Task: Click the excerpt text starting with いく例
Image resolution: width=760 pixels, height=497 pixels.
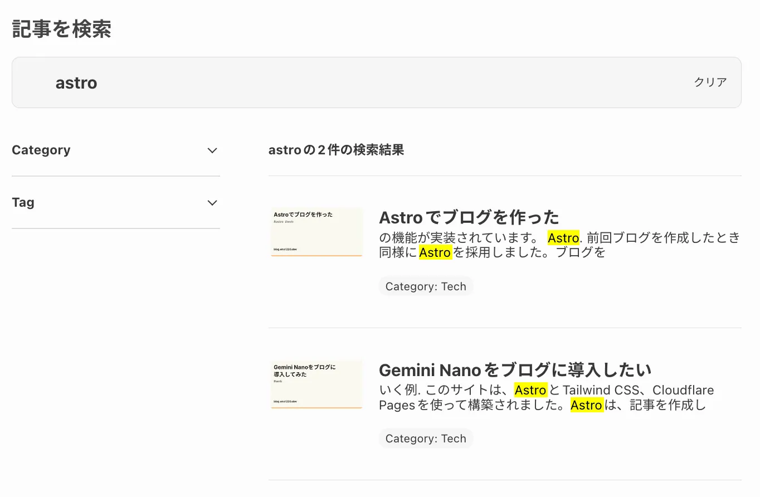Action: point(446,391)
